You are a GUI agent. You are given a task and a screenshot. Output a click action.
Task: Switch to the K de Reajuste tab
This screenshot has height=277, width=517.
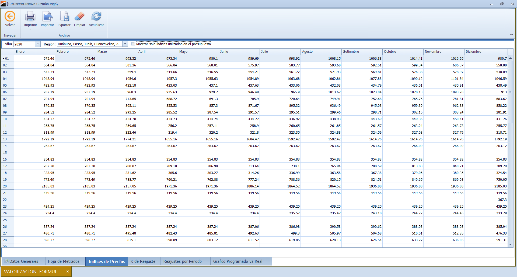point(143,261)
